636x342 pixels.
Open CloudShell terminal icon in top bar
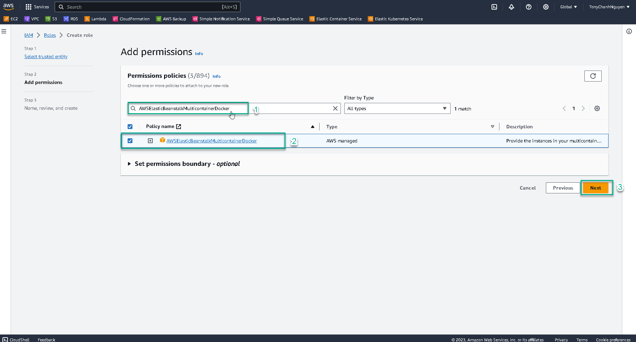494,7
